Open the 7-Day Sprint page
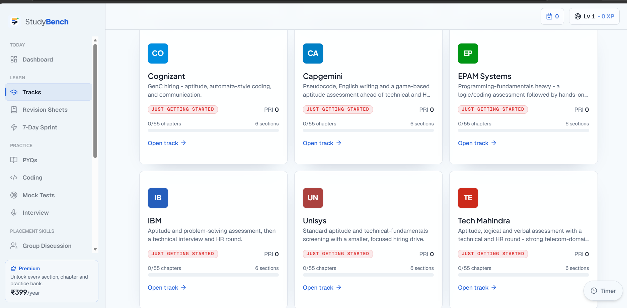This screenshot has height=308, width=627. tap(49, 127)
